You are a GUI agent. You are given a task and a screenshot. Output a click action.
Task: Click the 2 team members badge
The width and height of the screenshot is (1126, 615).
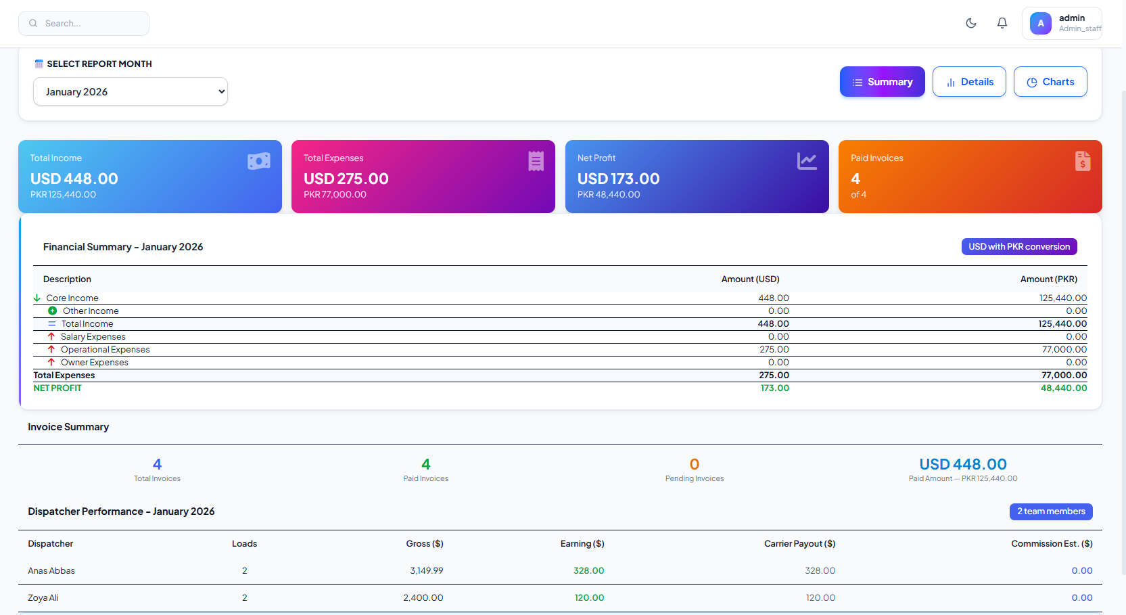[x=1050, y=511]
